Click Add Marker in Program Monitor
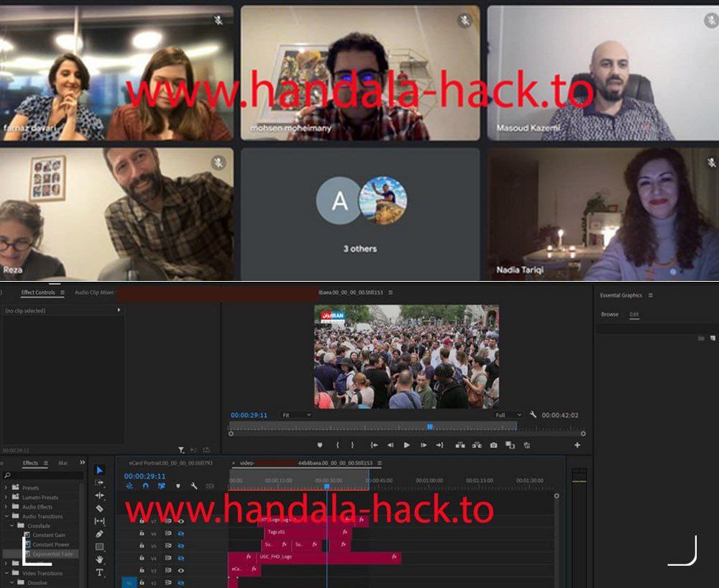The width and height of the screenshot is (719, 588). (x=320, y=445)
